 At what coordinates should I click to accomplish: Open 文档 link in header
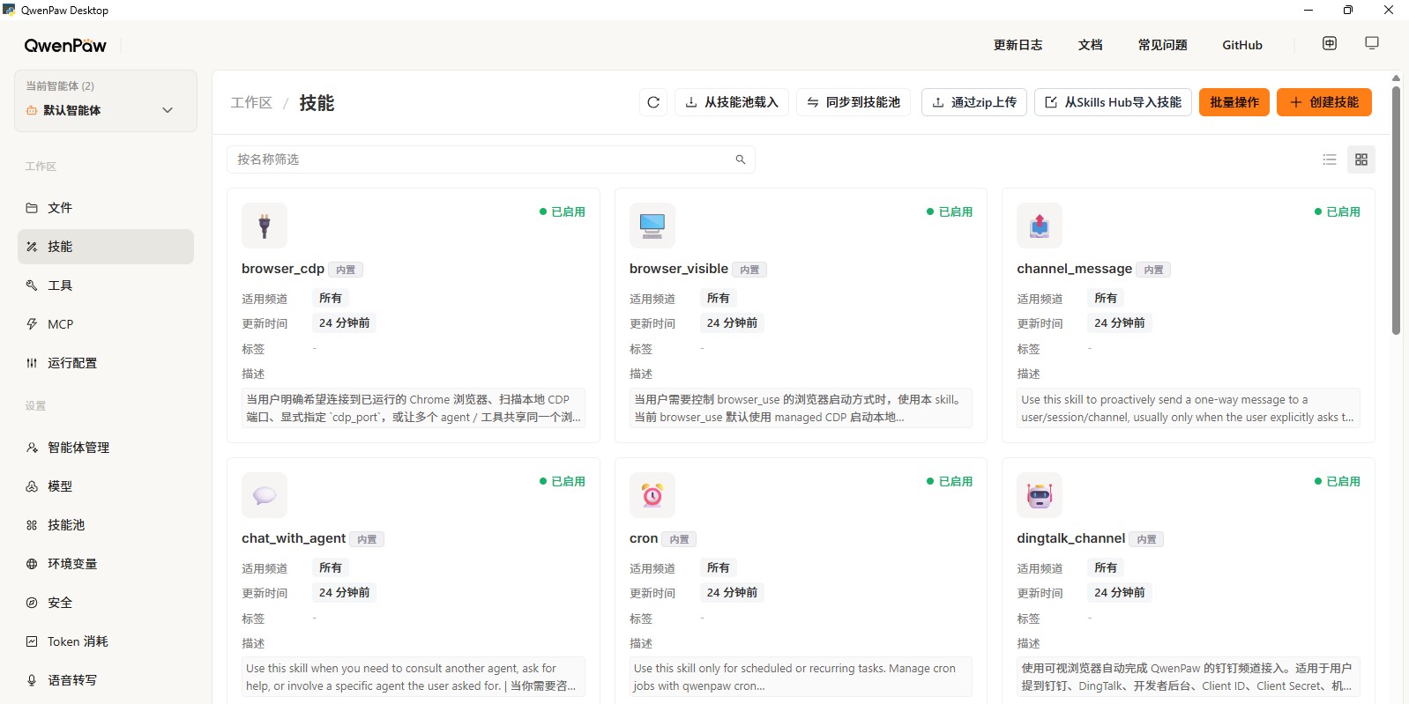[1091, 45]
